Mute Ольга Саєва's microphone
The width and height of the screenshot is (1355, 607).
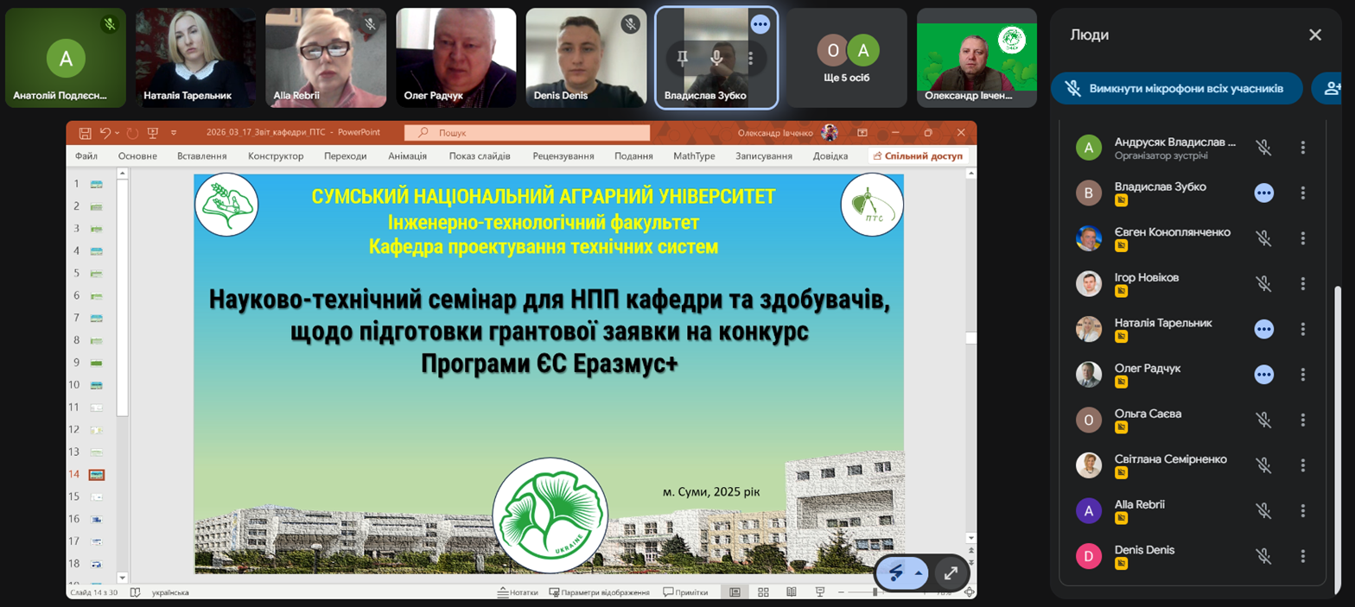(x=1263, y=420)
